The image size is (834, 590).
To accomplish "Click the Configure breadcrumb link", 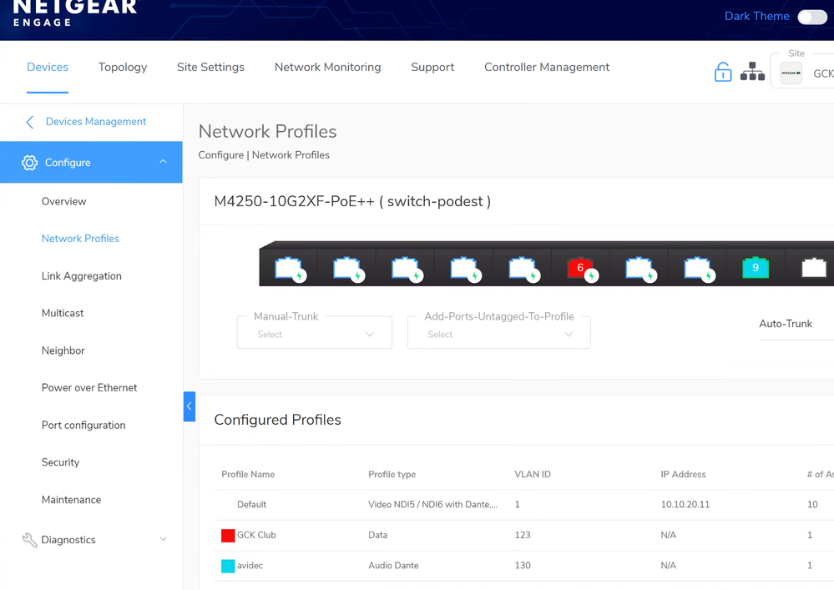I will [x=220, y=155].
